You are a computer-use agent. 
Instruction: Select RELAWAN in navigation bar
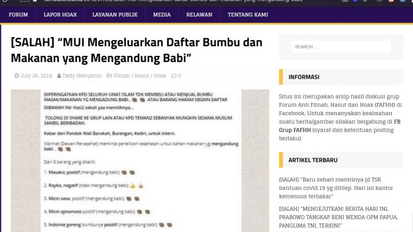pyautogui.click(x=199, y=15)
